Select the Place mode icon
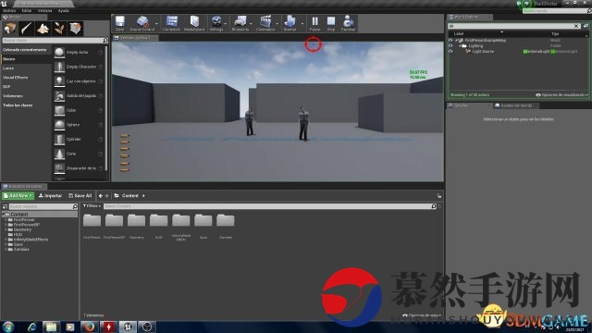 coord(10,29)
